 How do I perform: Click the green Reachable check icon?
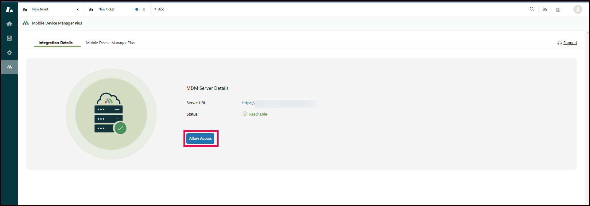(x=245, y=114)
